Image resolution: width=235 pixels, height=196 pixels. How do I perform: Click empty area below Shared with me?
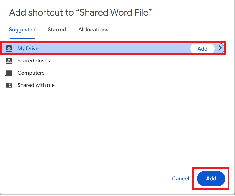coord(116,128)
